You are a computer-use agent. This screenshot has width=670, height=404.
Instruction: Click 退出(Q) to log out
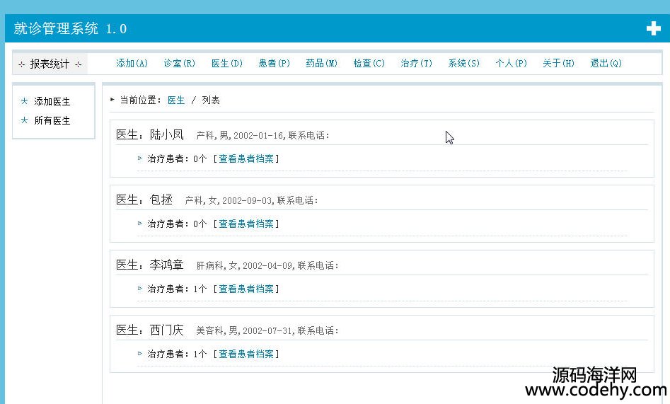tap(606, 63)
